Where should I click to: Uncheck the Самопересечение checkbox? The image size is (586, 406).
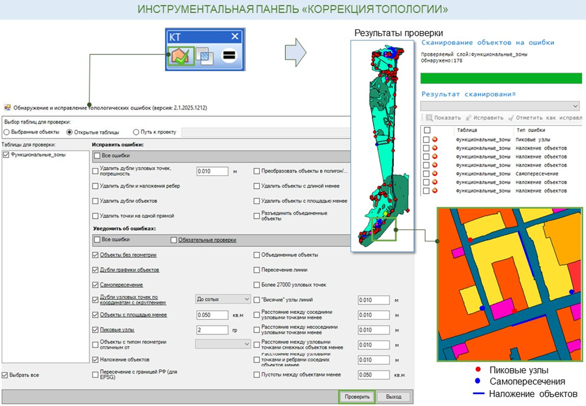pos(96,284)
